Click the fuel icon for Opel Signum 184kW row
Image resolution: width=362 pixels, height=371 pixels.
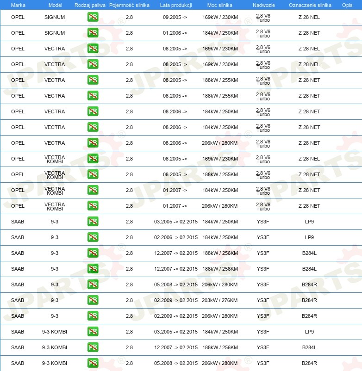click(x=93, y=33)
